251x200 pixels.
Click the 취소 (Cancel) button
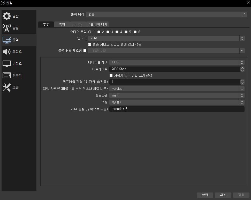[223, 195]
